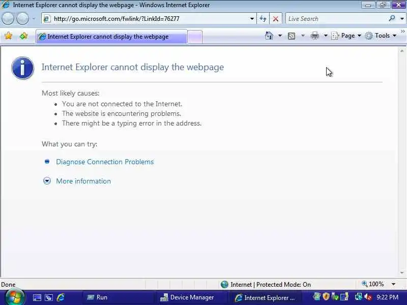Click the Add to Favorites icon
This screenshot has height=305, width=407.
(x=23, y=36)
